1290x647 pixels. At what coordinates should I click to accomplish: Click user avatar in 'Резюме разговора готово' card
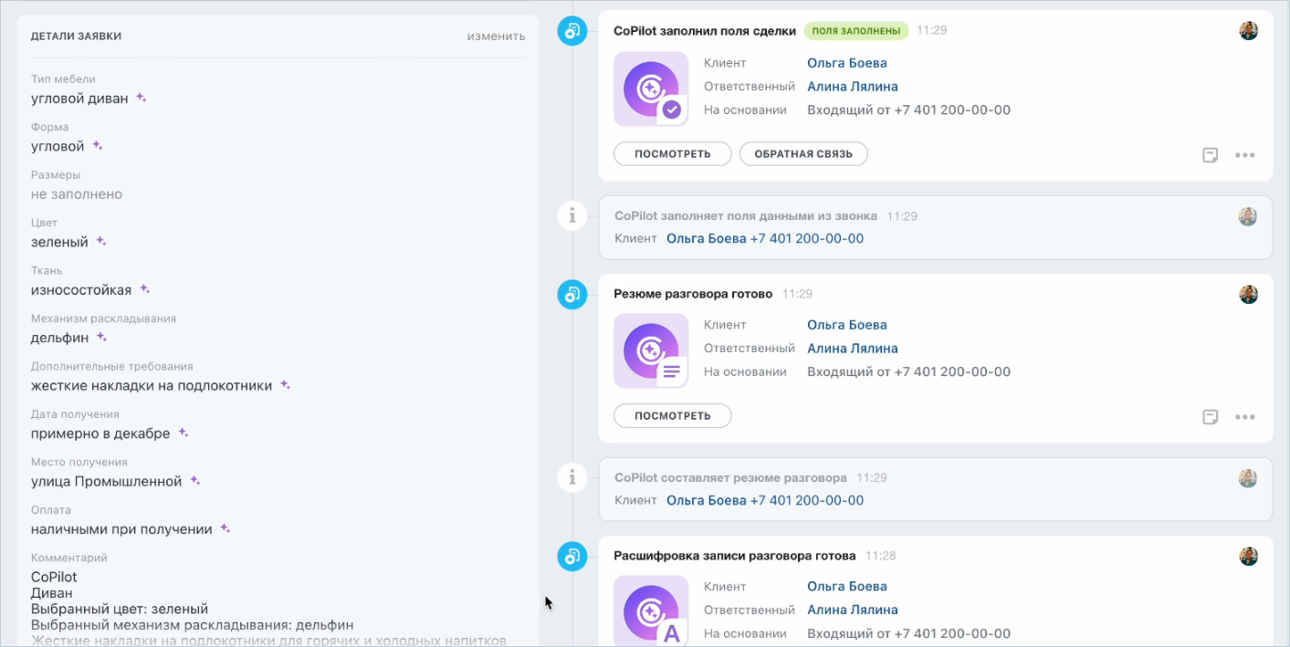1248,294
